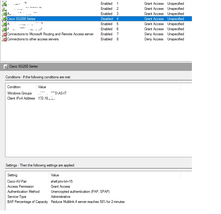
Task: Click red-X icon of Connections to other access servers
Action: click(4, 39)
